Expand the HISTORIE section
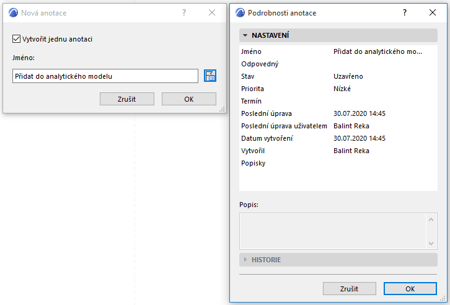This screenshot has height=305, width=450. (245, 260)
